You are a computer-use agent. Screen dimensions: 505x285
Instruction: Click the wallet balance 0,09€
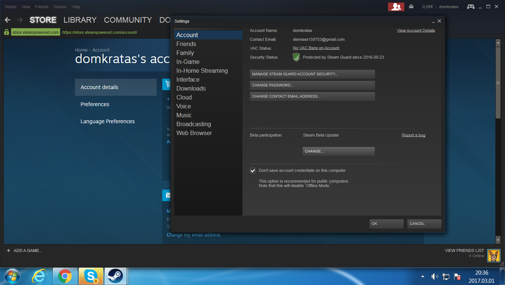pos(428,7)
